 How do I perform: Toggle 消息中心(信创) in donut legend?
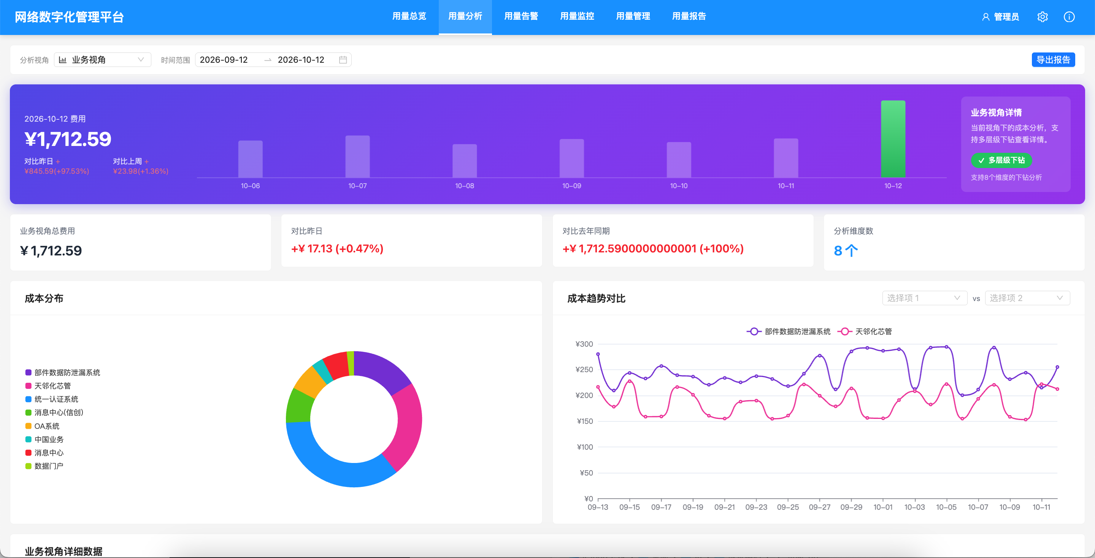pyautogui.click(x=54, y=412)
